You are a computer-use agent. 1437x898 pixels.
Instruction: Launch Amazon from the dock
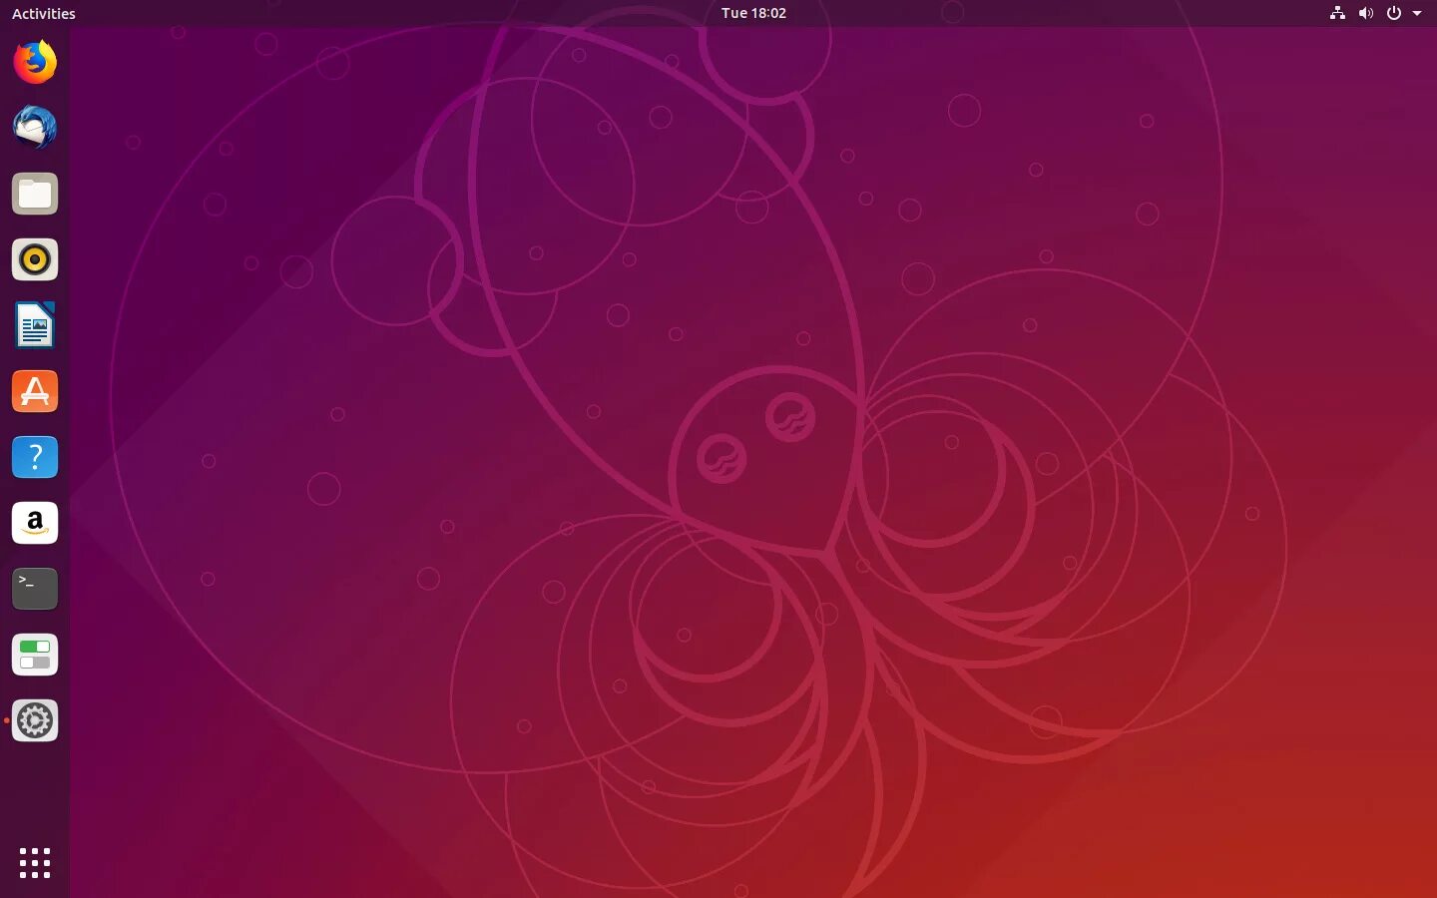pyautogui.click(x=35, y=523)
